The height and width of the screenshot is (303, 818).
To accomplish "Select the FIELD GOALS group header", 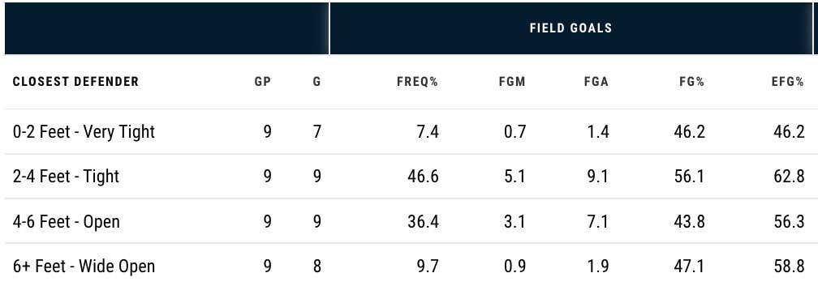I will [x=570, y=28].
